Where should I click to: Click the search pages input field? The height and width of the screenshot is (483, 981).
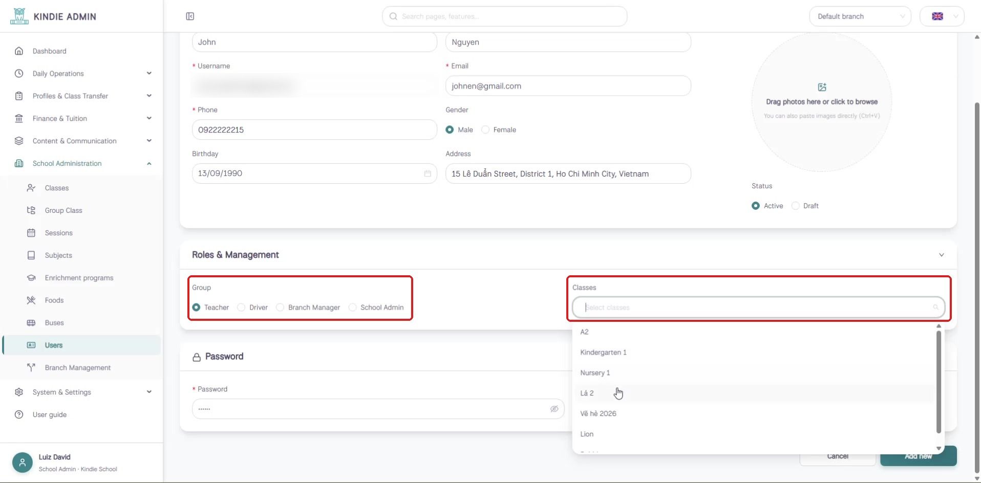504,16
